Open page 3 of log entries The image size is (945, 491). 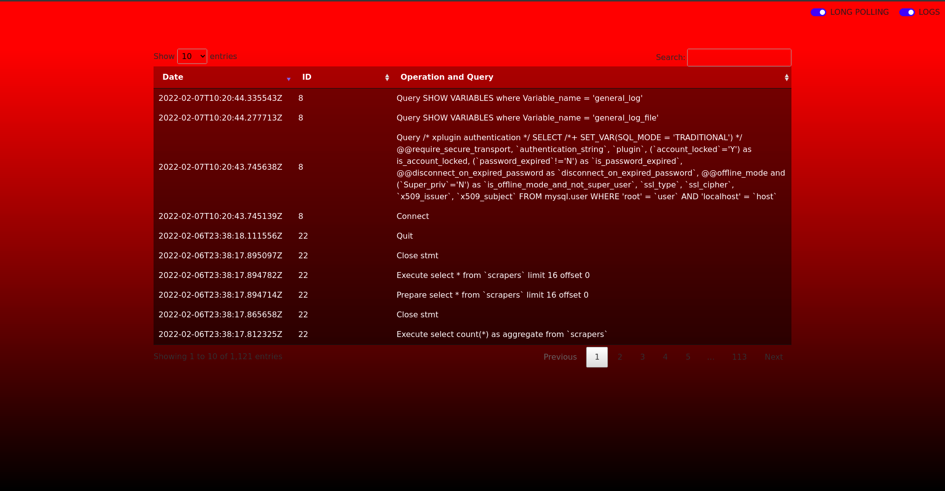(642, 357)
